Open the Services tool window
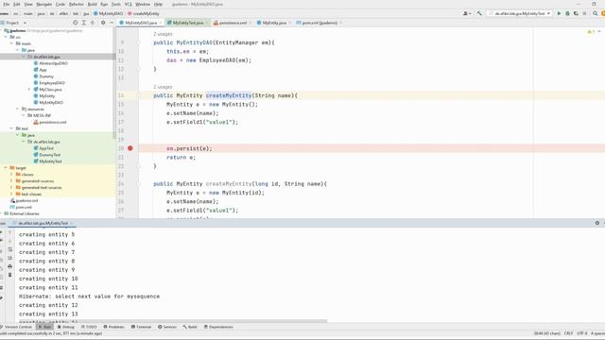Image resolution: width=605 pixels, height=340 pixels. (167, 327)
